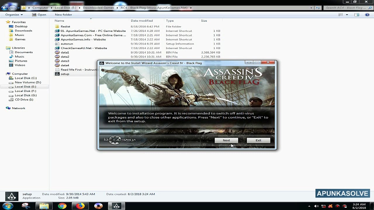This screenshot has width=374, height=210.
Task: Click the Explorer search box
Action: click(348, 8)
